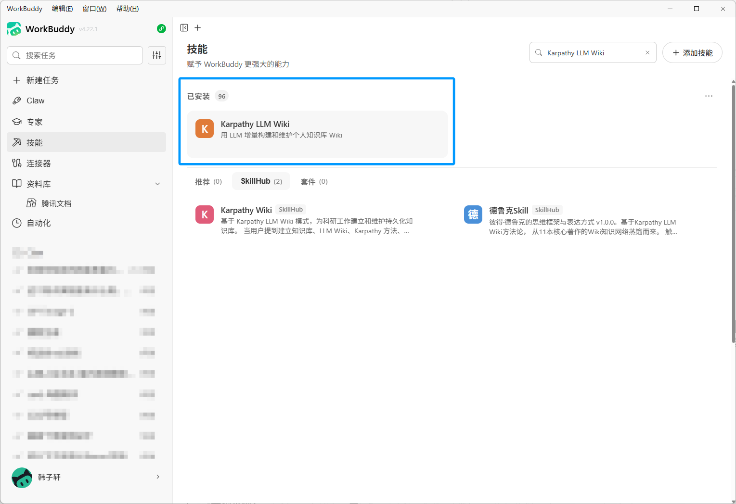Click the 赋予 WorkBuddy 更强大的能力 subtitle
736x504 pixels.
click(238, 64)
